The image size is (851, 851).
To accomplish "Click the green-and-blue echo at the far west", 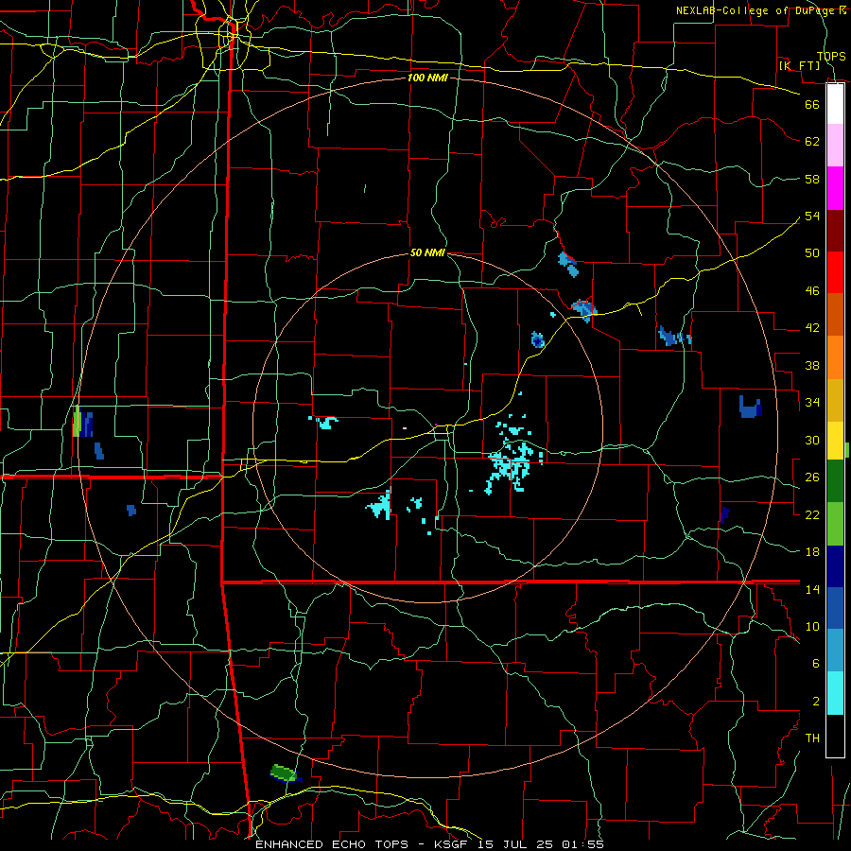I will pos(82,423).
